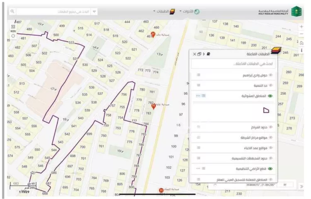Show the حدود المخططات التقسيمية layer using its eye icon
The image size is (311, 199).
tap(270, 158)
